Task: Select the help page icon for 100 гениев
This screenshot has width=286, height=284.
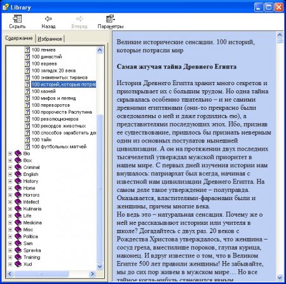Action: [x=27, y=50]
